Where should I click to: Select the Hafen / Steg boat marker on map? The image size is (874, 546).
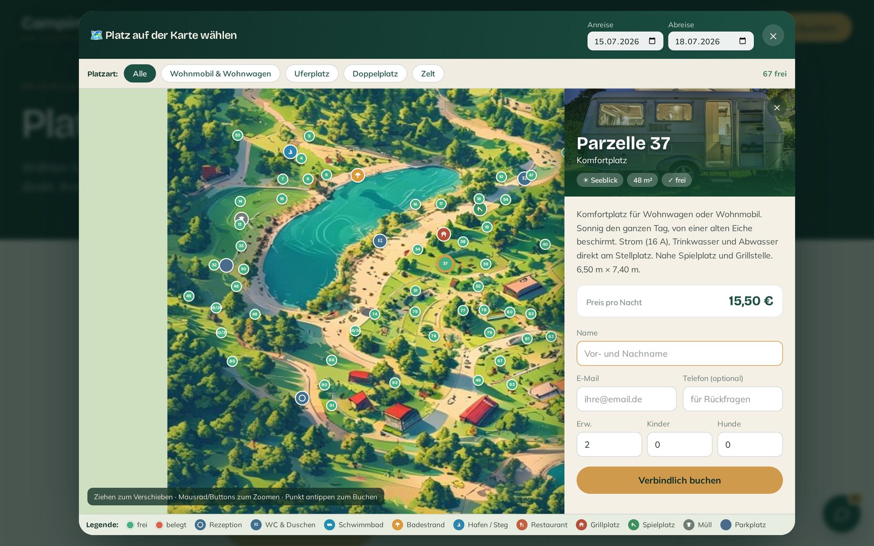[x=291, y=152]
